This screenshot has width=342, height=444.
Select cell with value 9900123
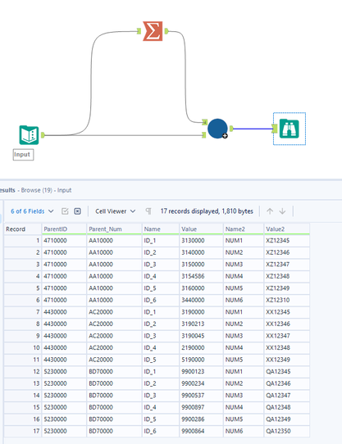[201, 372]
